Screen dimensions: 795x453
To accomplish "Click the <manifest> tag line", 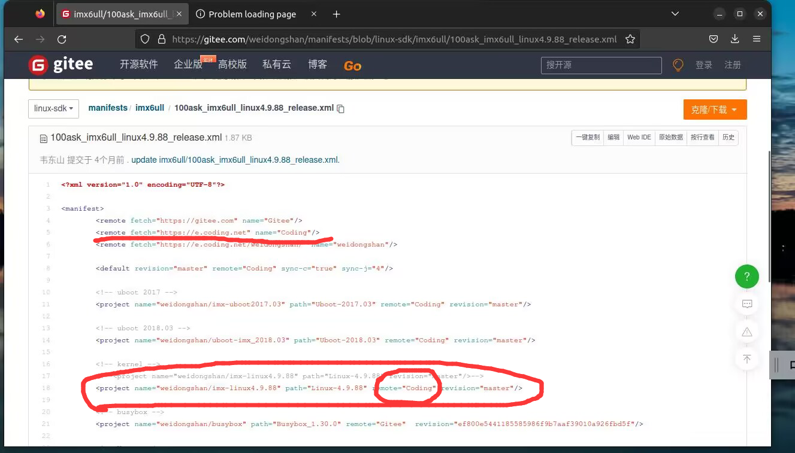I will (83, 208).
